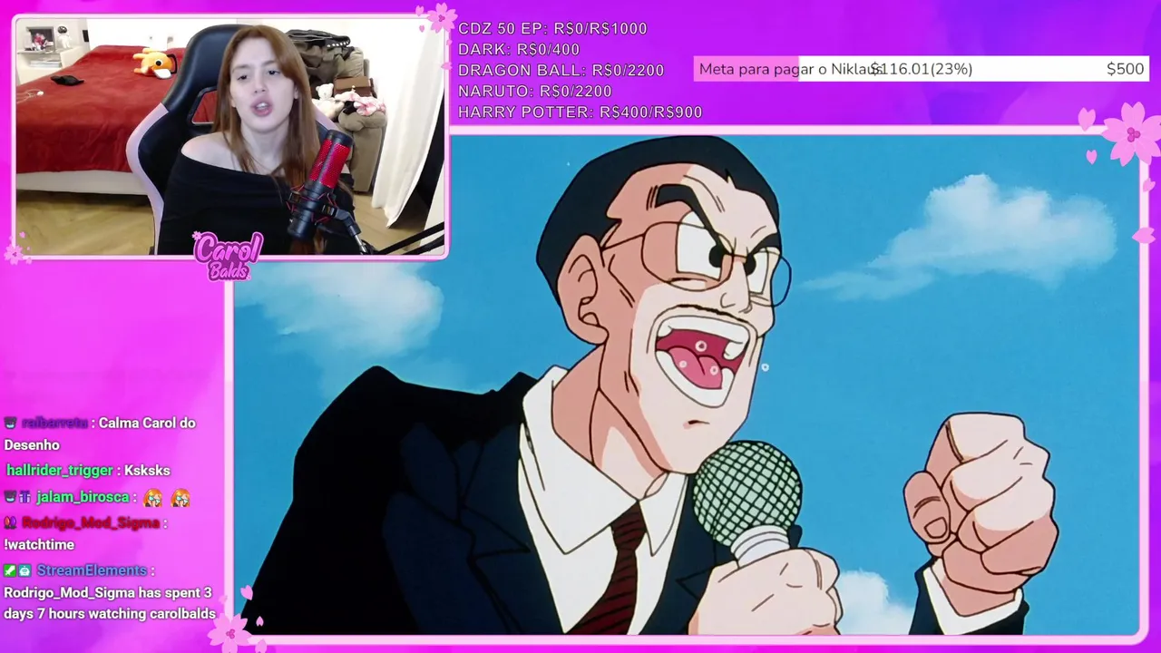Click the jalam_birosca username in chat
This screenshot has width=1161, height=653.
point(83,497)
